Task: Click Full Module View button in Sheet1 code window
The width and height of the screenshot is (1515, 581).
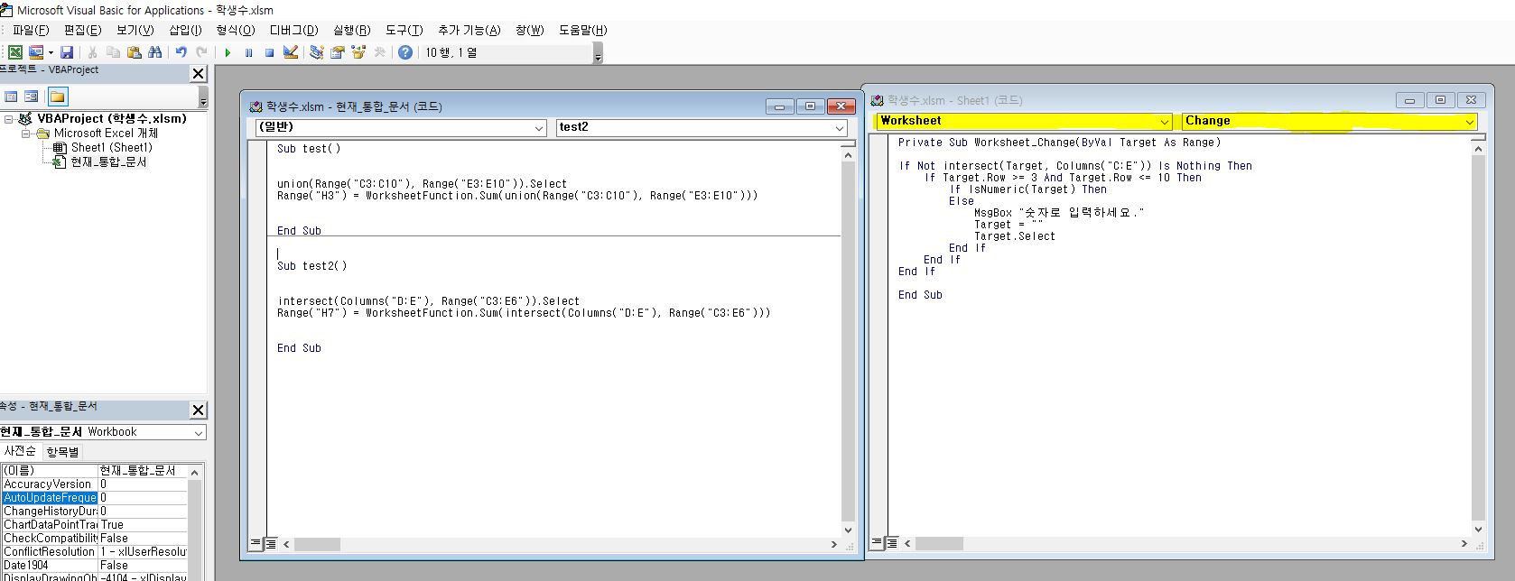Action: coord(892,543)
